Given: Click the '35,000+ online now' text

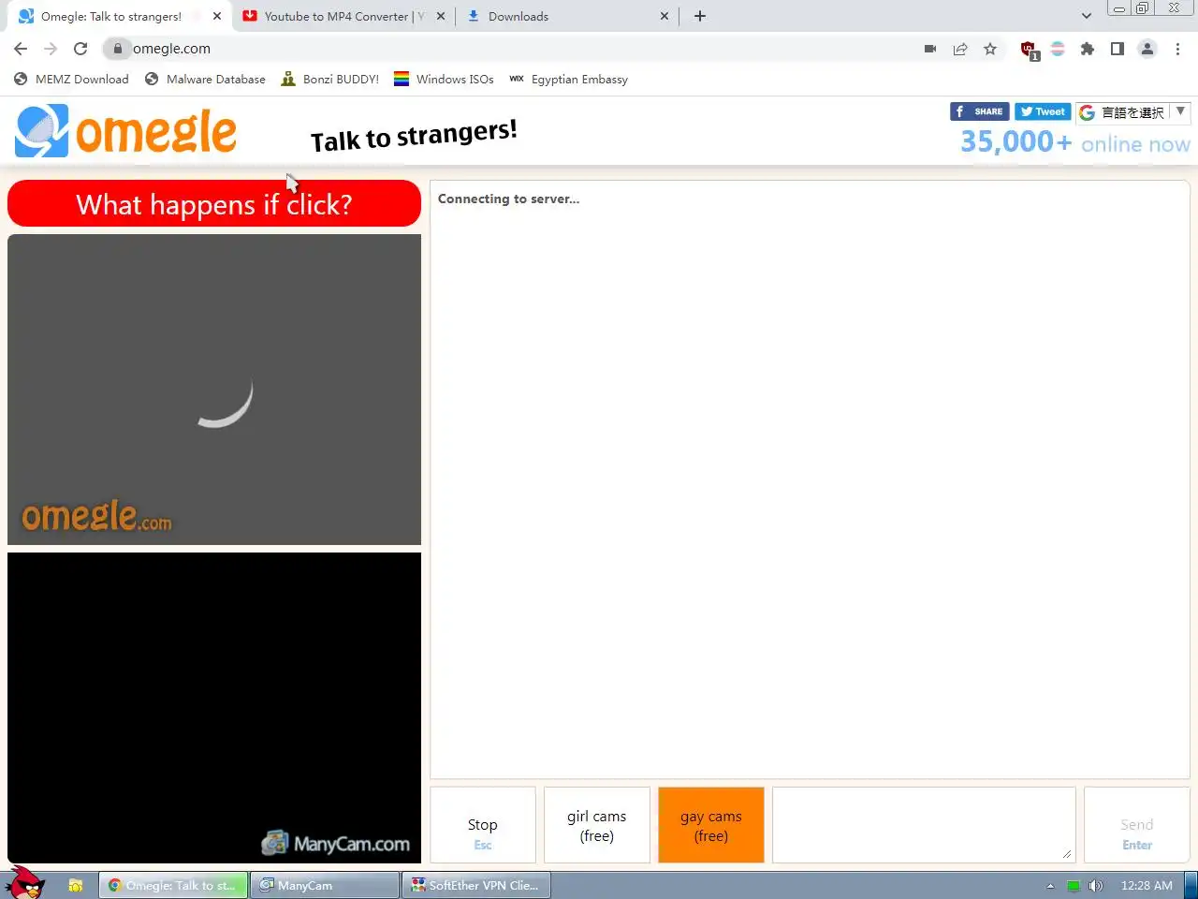Looking at the screenshot, I should click(x=1075, y=142).
